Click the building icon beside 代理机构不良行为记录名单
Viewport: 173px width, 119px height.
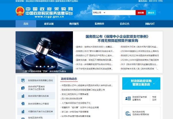pos(23,112)
